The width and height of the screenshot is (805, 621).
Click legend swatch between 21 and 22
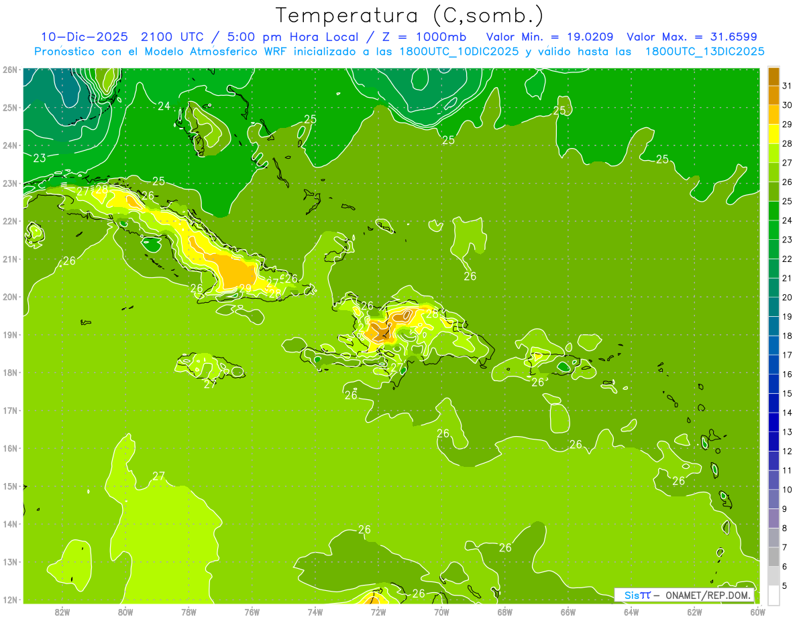click(x=773, y=269)
